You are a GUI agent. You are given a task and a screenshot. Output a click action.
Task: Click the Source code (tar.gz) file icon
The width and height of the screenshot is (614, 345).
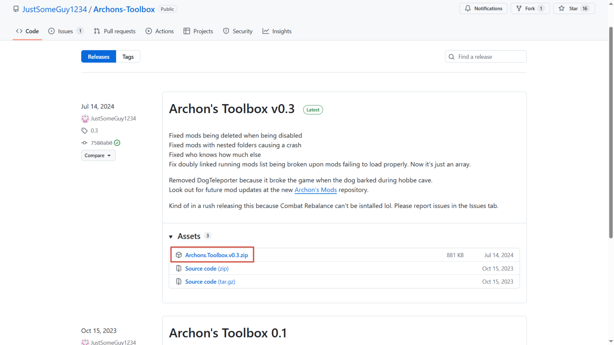tap(179, 282)
